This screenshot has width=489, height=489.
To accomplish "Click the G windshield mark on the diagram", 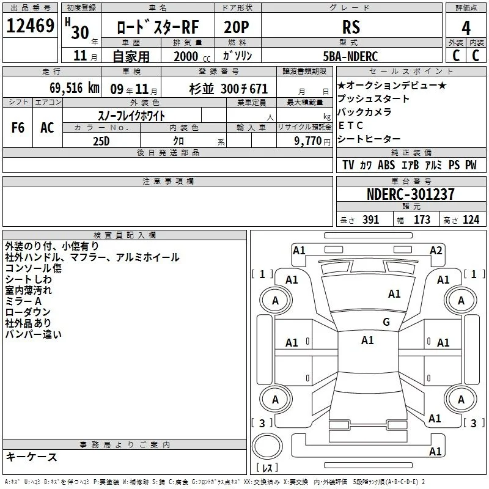I will 386,322.
